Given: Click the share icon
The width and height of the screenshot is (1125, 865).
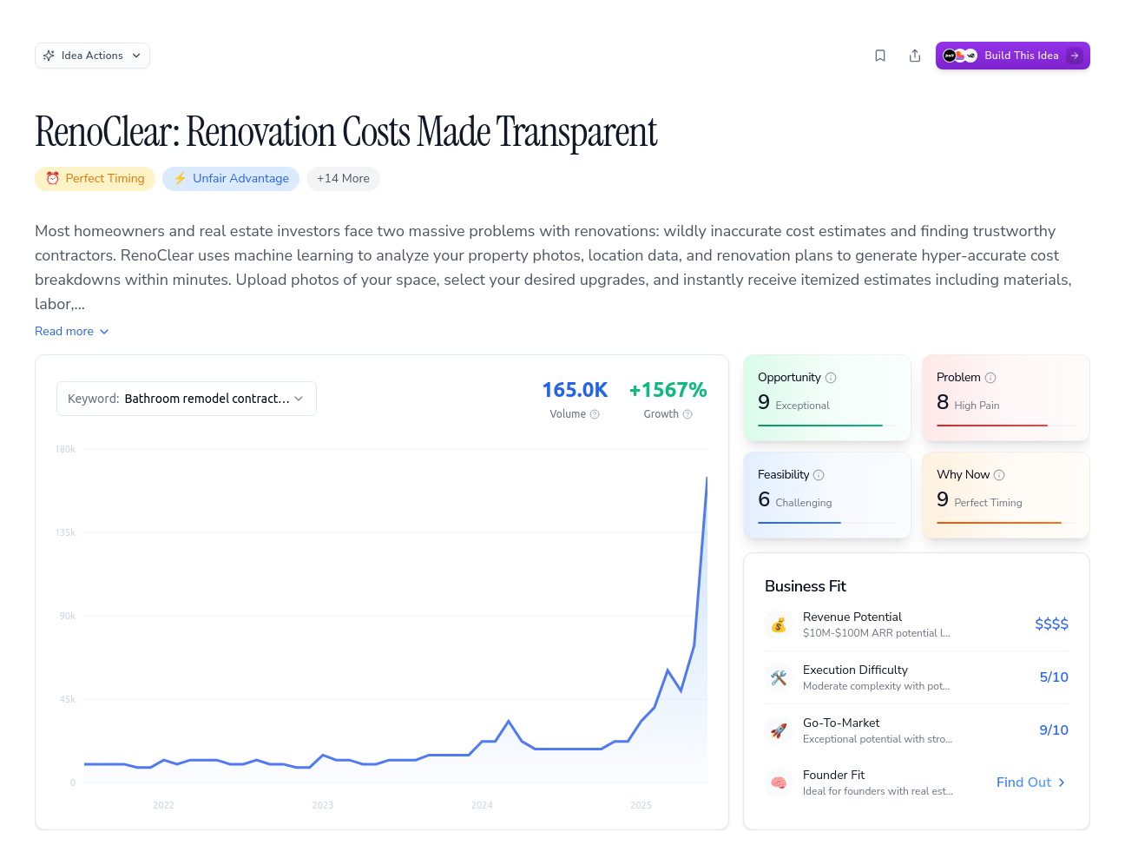Looking at the screenshot, I should click(915, 56).
